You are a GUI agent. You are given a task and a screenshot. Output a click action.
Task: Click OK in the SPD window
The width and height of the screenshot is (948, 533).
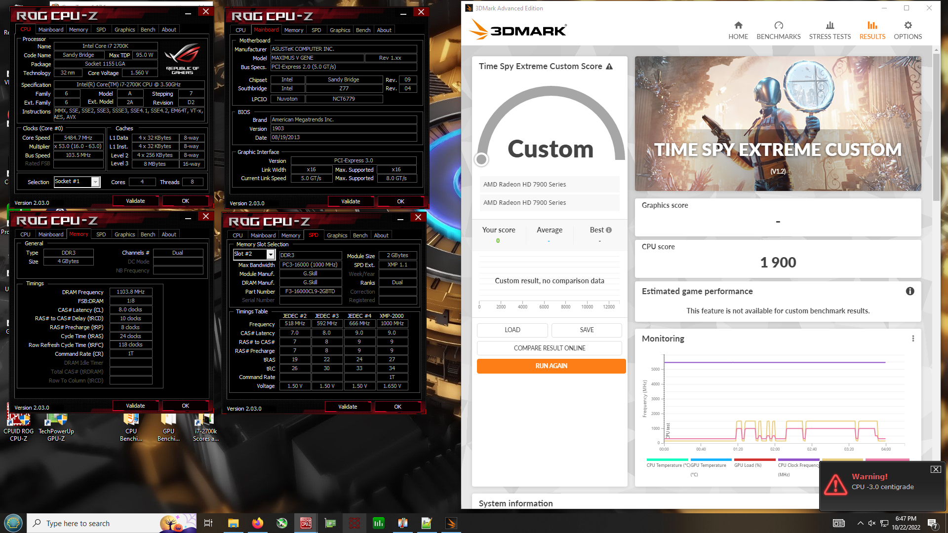(397, 407)
